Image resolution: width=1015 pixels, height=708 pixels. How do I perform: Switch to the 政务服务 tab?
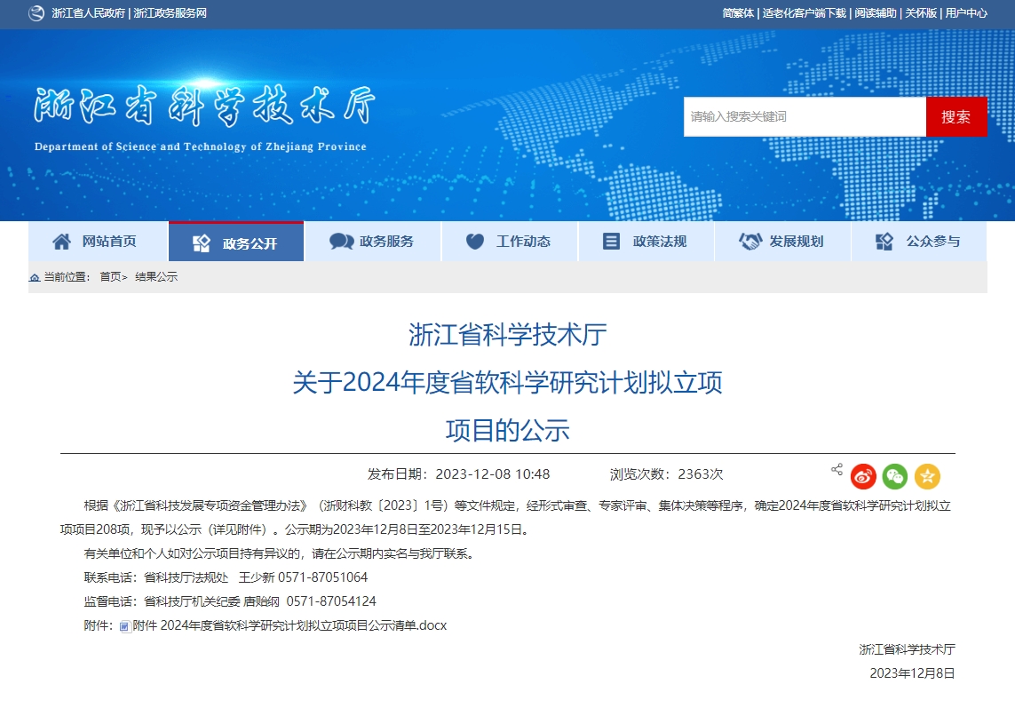coord(372,242)
